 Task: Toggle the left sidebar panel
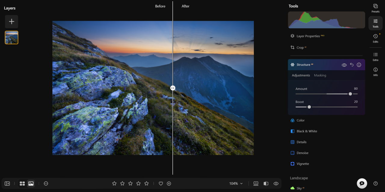tap(7, 183)
